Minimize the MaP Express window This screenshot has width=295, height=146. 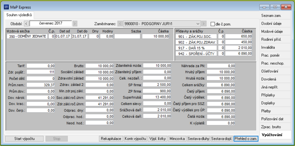click(x=265, y=7)
